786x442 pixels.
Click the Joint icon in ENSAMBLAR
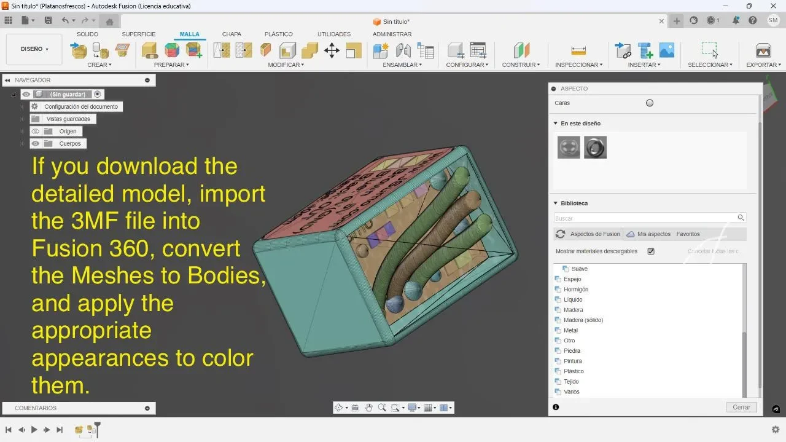click(x=403, y=50)
